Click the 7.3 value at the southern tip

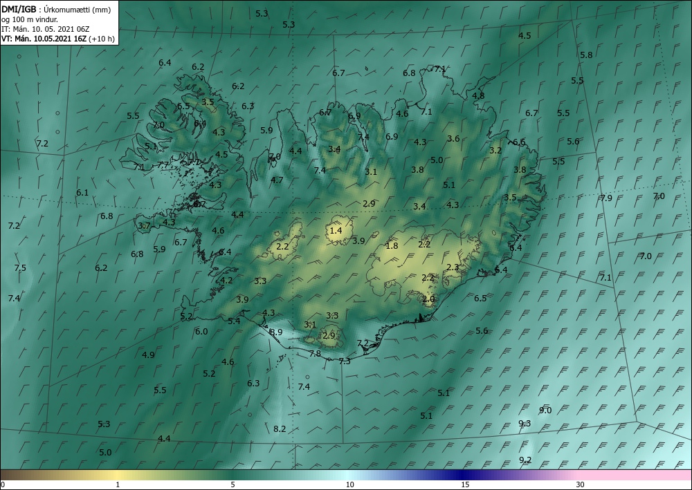(345, 361)
